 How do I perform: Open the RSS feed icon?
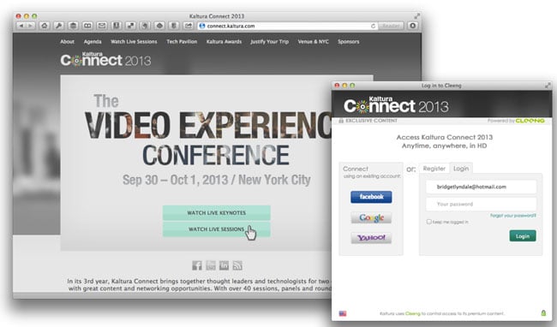click(x=237, y=265)
